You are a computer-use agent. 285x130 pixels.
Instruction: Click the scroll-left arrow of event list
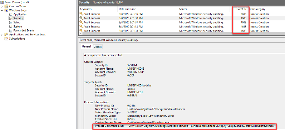pos(80,34)
